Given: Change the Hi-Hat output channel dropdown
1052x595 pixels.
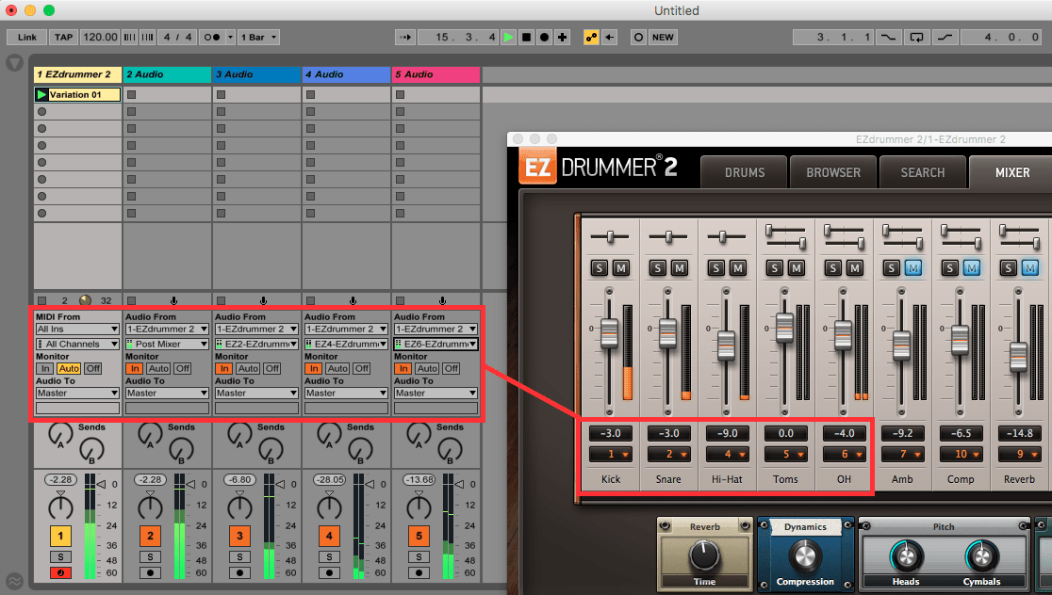Looking at the screenshot, I should pyautogui.click(x=728, y=455).
